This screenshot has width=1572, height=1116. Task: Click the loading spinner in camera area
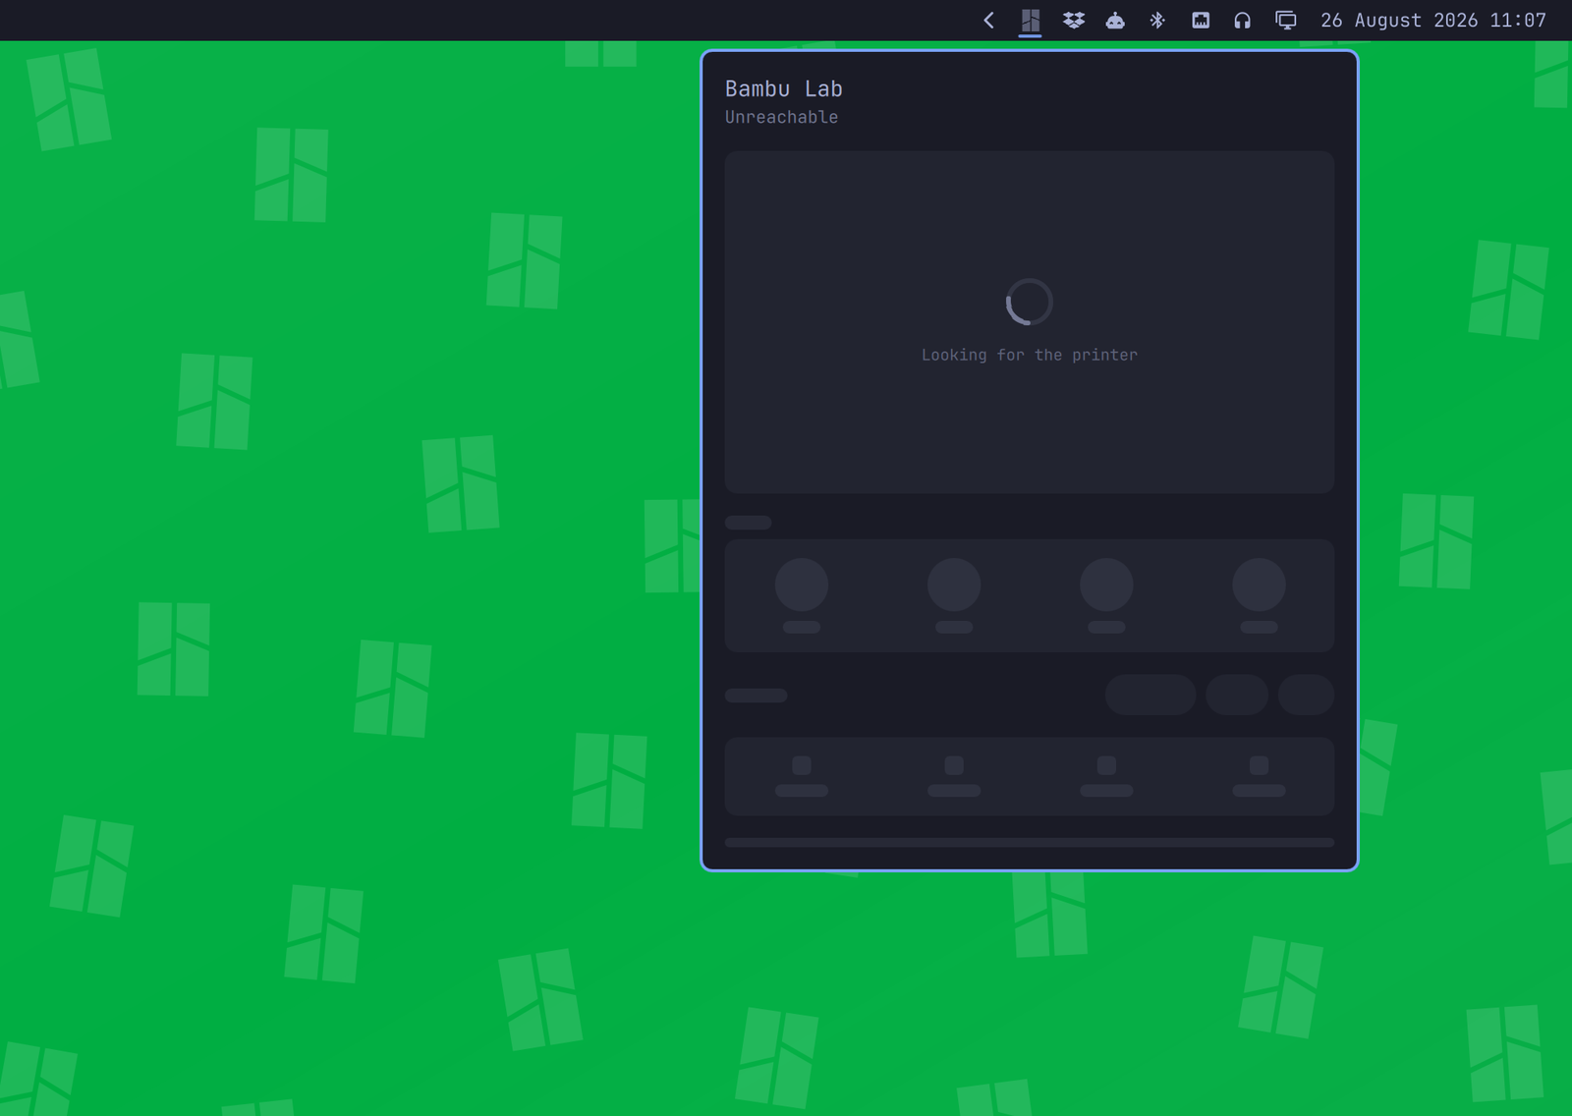tap(1029, 302)
